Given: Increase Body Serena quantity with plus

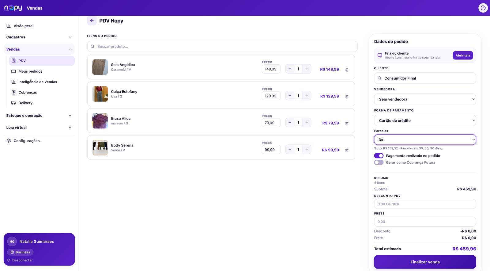Looking at the screenshot, I should [307, 149].
